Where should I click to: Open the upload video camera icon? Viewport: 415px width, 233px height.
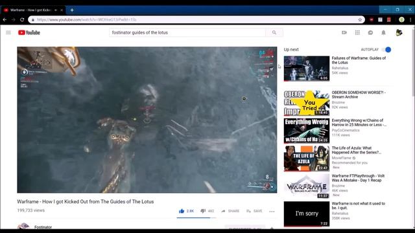pyautogui.click(x=344, y=32)
